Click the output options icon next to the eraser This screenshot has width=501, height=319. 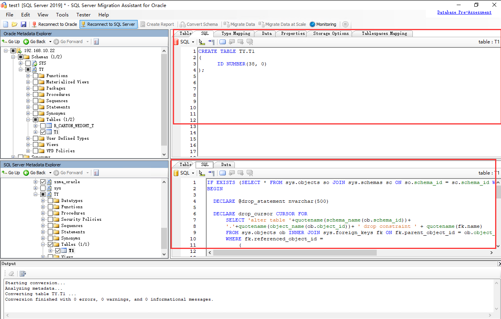pyautogui.click(x=23, y=274)
